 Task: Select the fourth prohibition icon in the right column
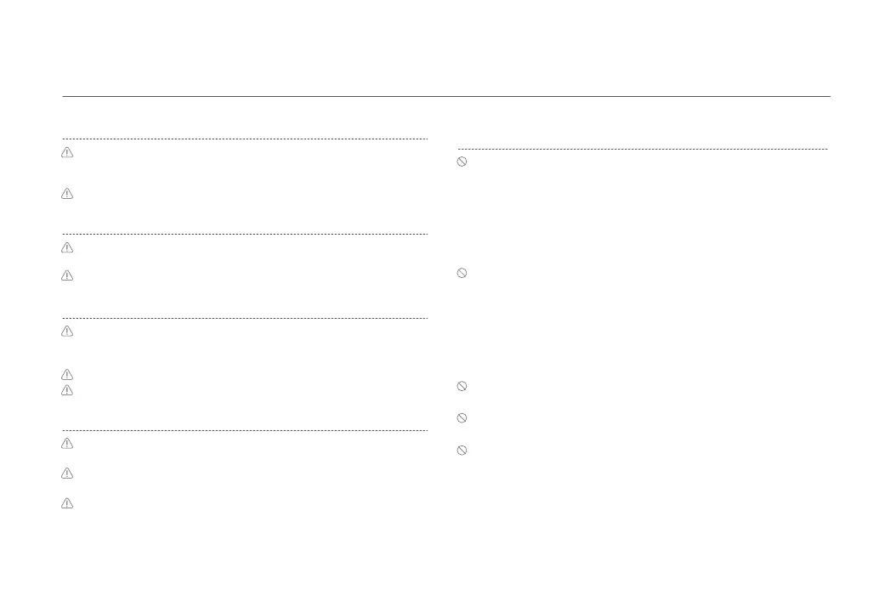pyautogui.click(x=462, y=418)
